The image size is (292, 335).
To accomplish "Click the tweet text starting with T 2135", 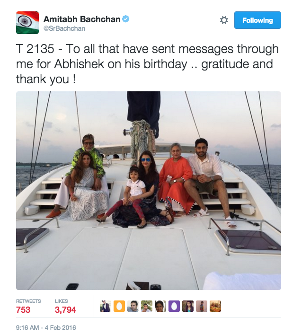I will (147, 64).
